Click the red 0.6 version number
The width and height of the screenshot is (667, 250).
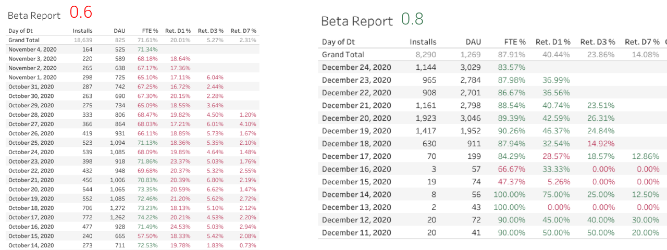coord(81,13)
